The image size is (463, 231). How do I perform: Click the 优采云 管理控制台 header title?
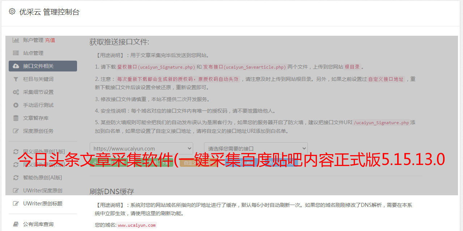49,12
